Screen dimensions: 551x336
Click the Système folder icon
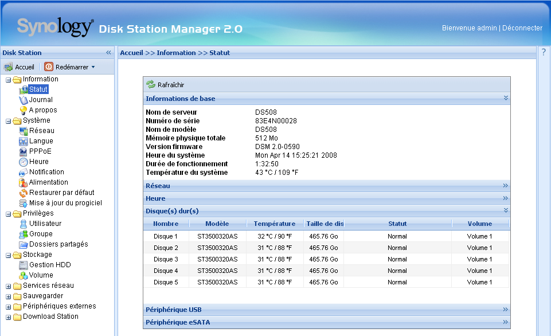pyautogui.click(x=17, y=121)
